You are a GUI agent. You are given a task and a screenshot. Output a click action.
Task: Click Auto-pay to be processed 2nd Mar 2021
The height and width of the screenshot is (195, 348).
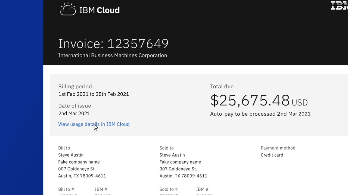point(260,114)
